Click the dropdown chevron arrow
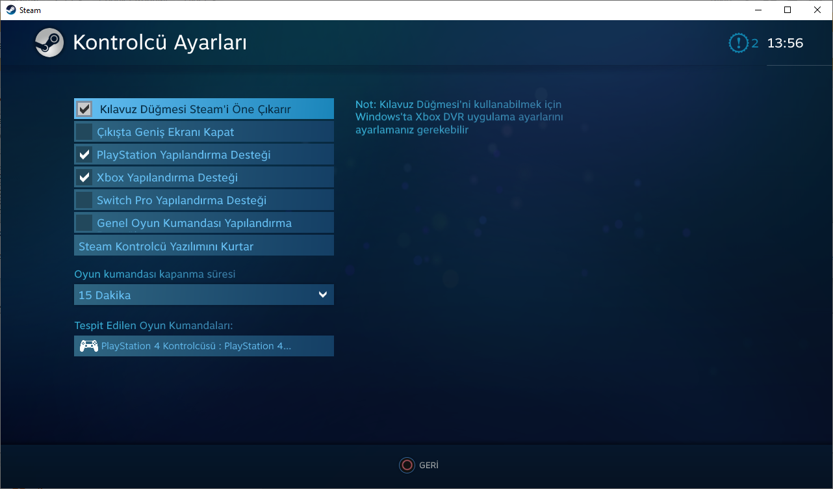 323,295
